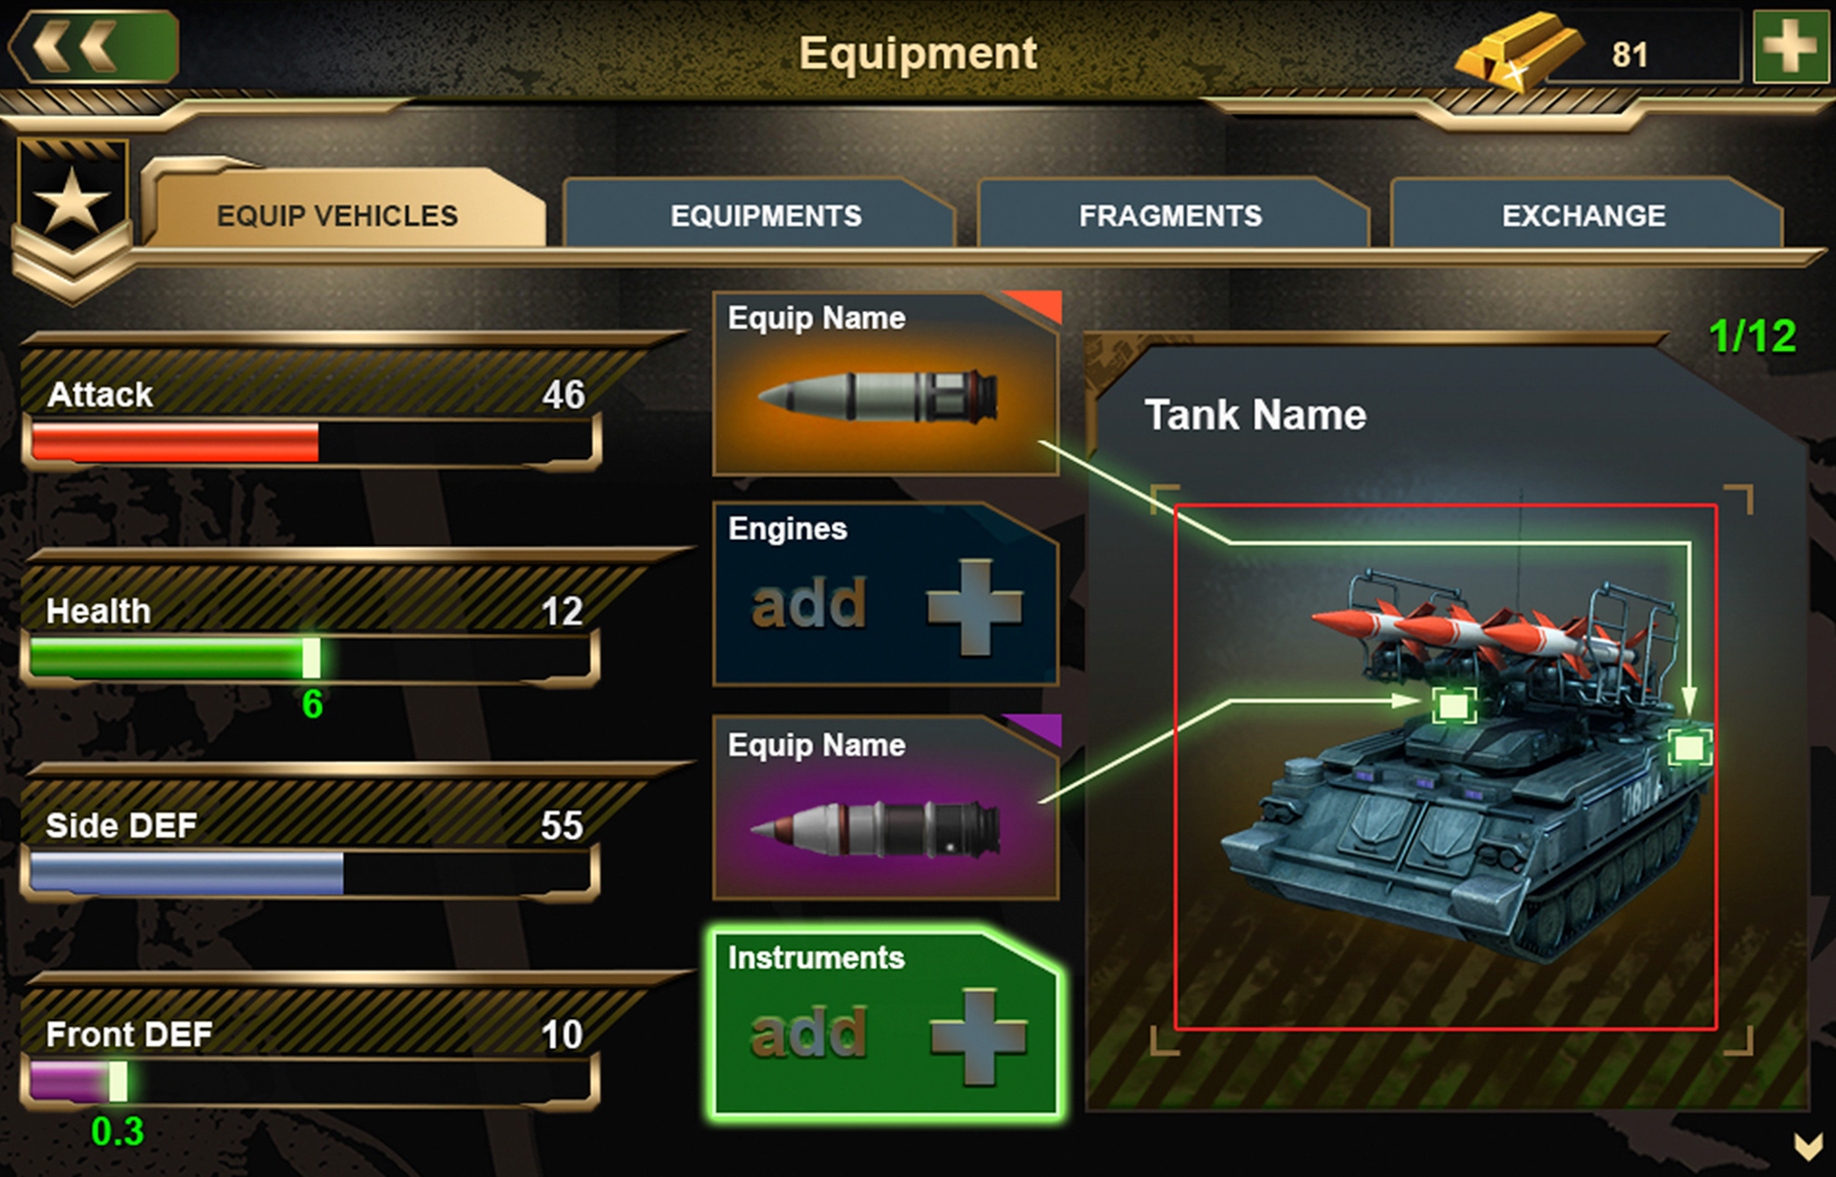Viewport: 1836px width, 1177px height.
Task: Tap the green hardpoint marker on tank rear
Action: [1690, 747]
